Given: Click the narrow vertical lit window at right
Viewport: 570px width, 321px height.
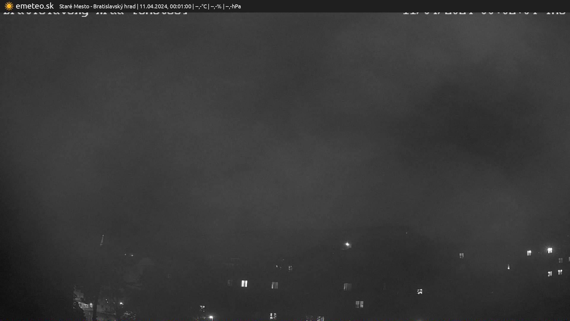Looking at the screenshot, I should pyautogui.click(x=509, y=267).
